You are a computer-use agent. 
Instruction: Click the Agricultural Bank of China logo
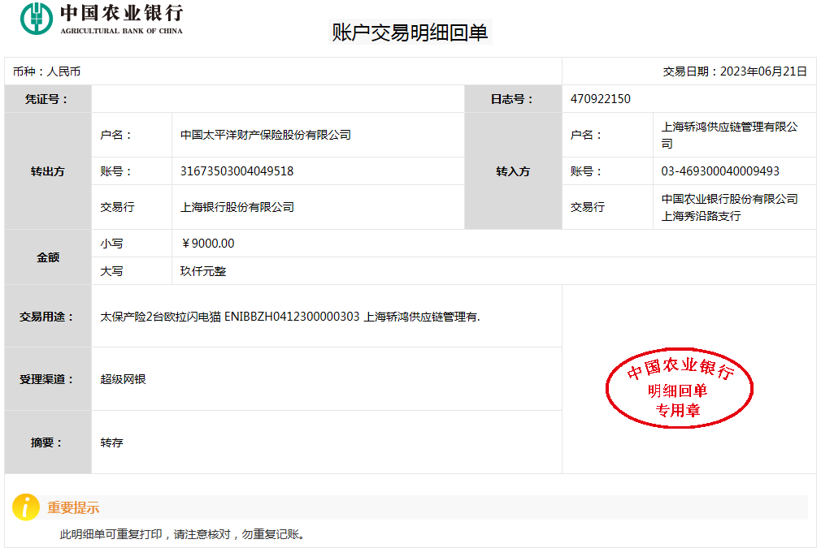tap(102, 19)
